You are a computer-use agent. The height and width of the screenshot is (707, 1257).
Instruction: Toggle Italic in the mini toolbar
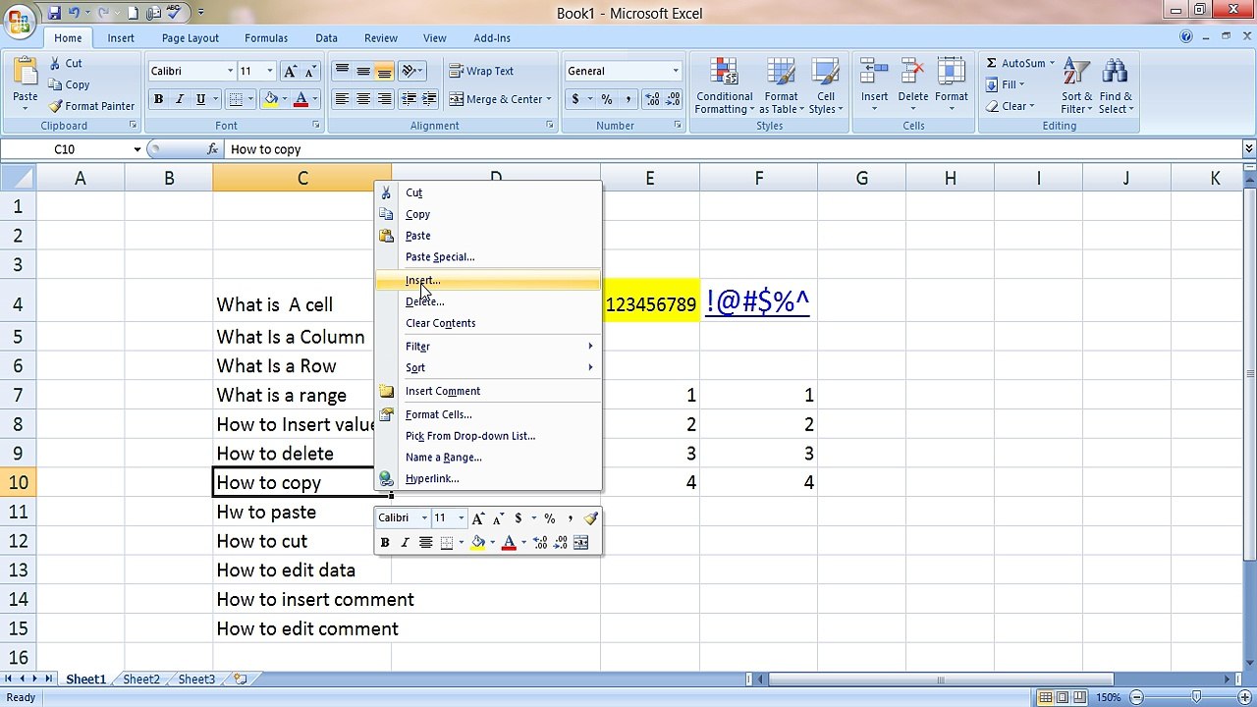click(405, 542)
